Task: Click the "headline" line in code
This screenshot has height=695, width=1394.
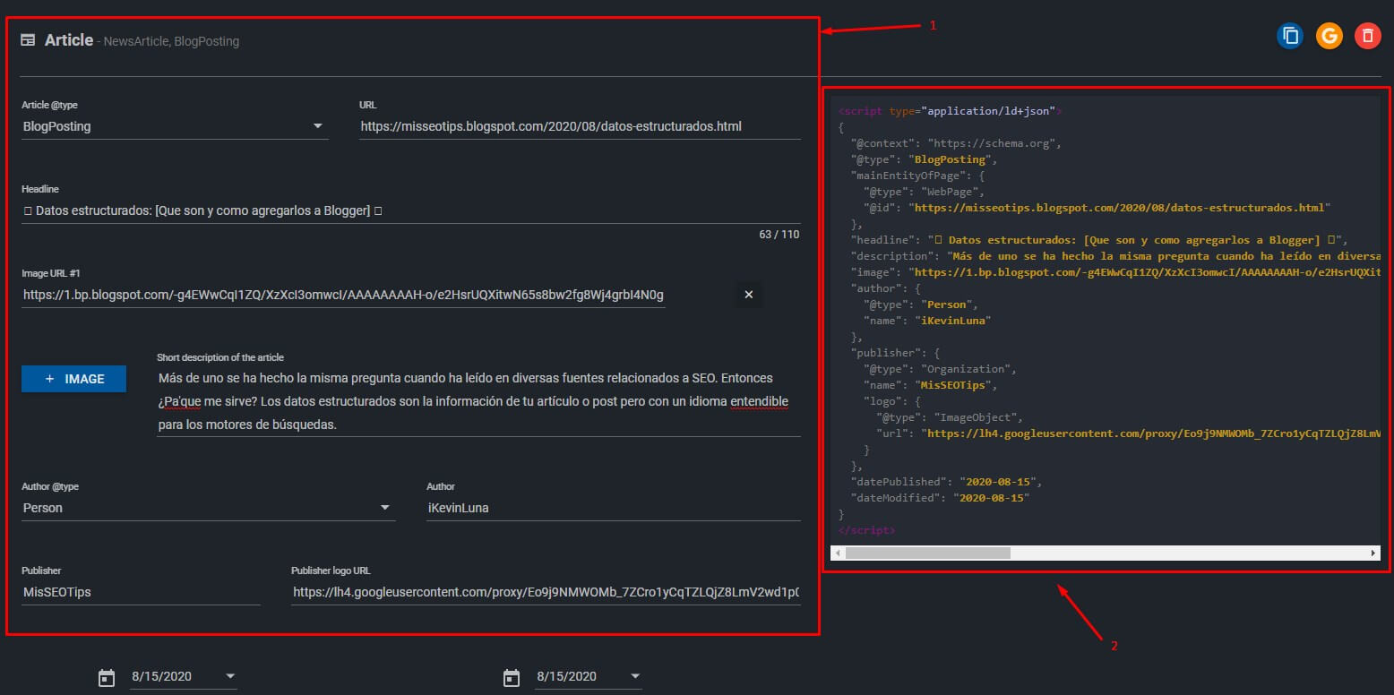Action: coord(1099,240)
